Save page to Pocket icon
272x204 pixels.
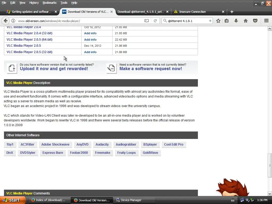coord(255,21)
